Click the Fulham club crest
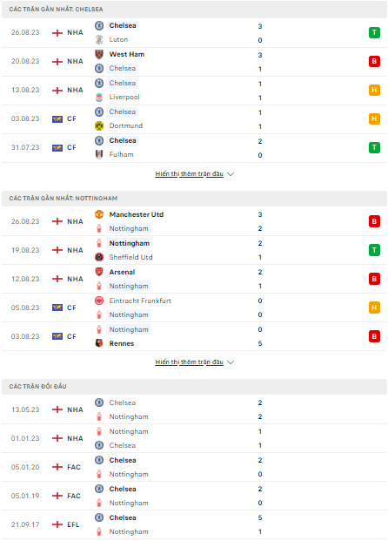Viewport: 388px width, 541px height. tap(99, 154)
